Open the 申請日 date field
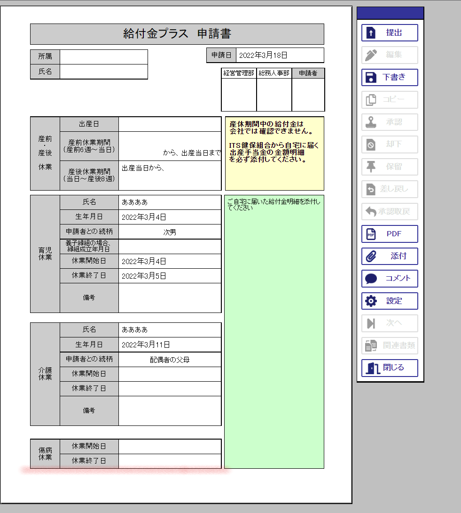This screenshot has height=513, width=461. 280,55
